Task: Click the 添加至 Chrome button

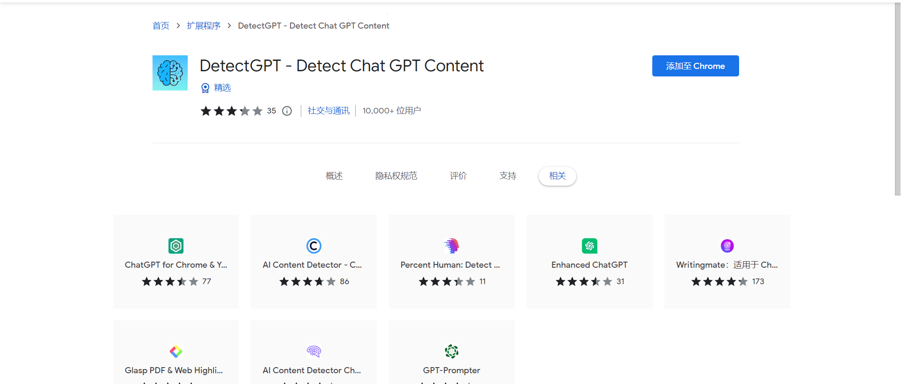Action: coord(695,66)
